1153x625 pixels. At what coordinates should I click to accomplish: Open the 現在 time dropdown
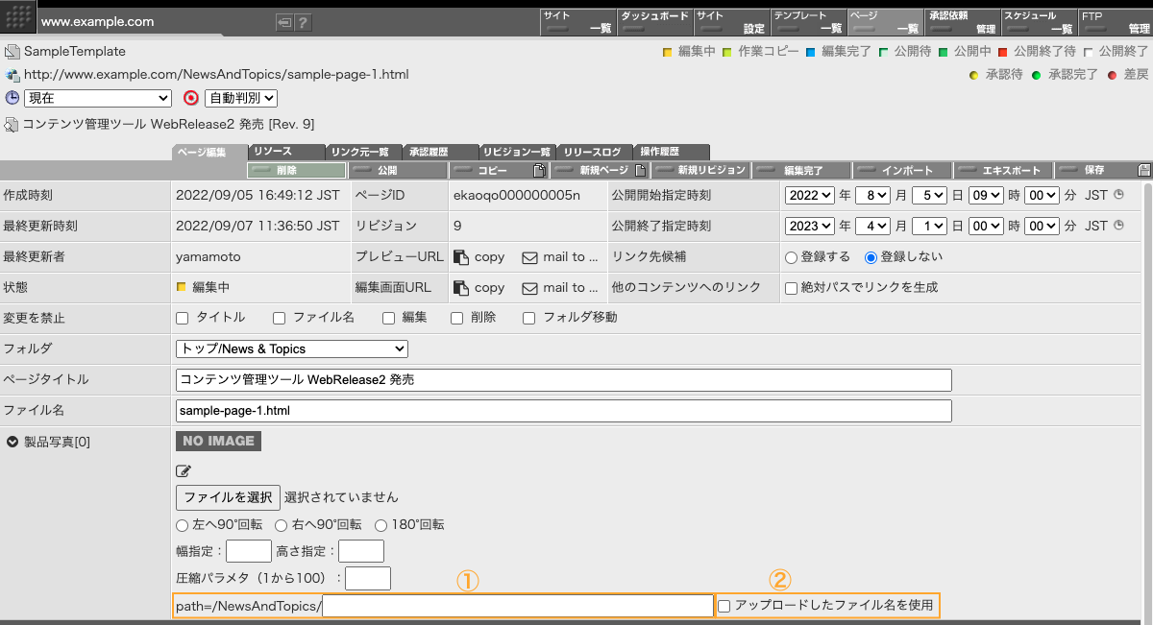coord(97,98)
